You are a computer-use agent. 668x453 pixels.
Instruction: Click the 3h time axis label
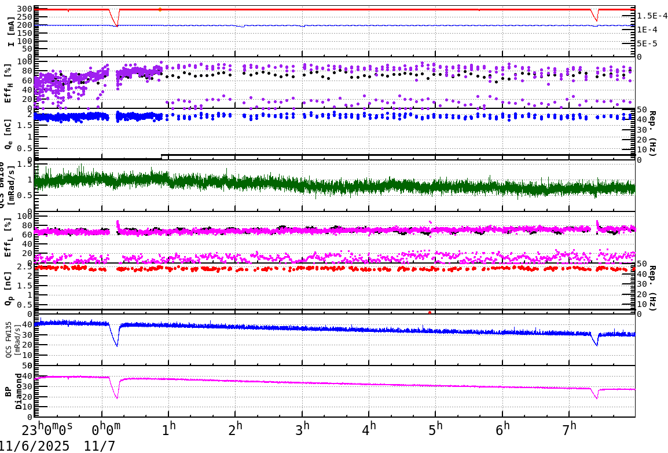click(303, 428)
